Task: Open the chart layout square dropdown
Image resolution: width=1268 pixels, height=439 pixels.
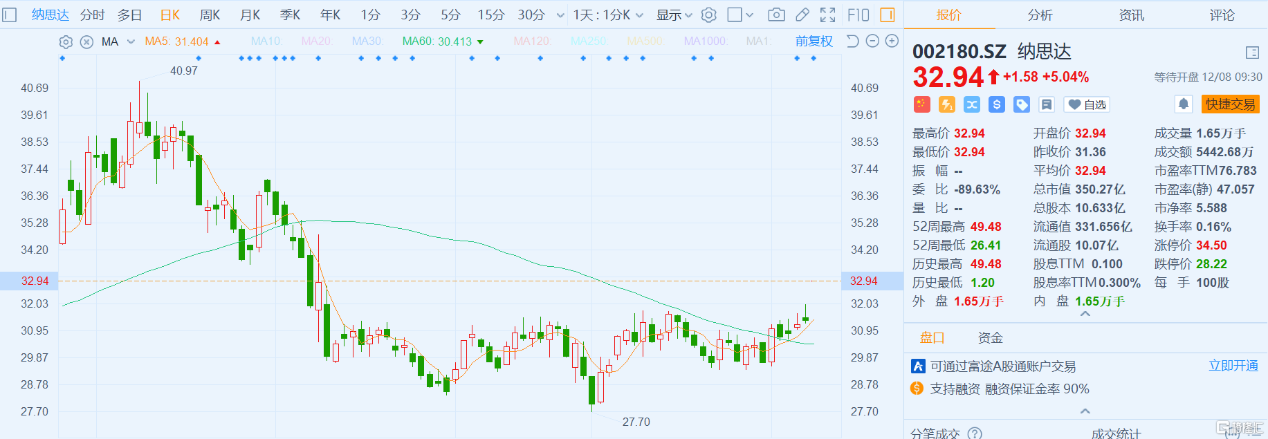Action: (x=740, y=15)
